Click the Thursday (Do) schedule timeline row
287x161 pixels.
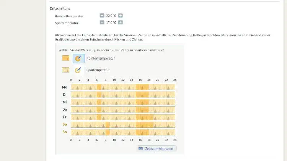[x=123, y=109]
